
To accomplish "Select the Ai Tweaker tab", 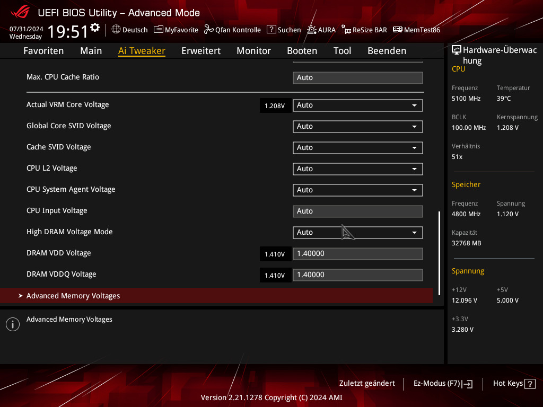I will click(x=142, y=51).
